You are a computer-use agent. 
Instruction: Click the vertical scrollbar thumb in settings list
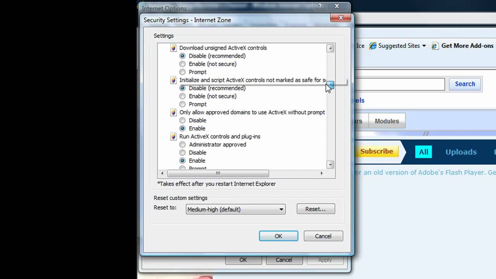(330, 85)
